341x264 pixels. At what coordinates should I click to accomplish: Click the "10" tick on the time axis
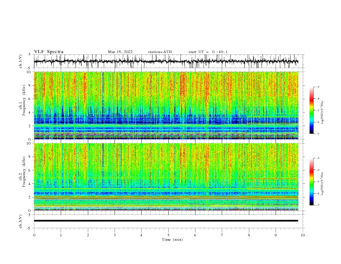[x=303, y=235]
